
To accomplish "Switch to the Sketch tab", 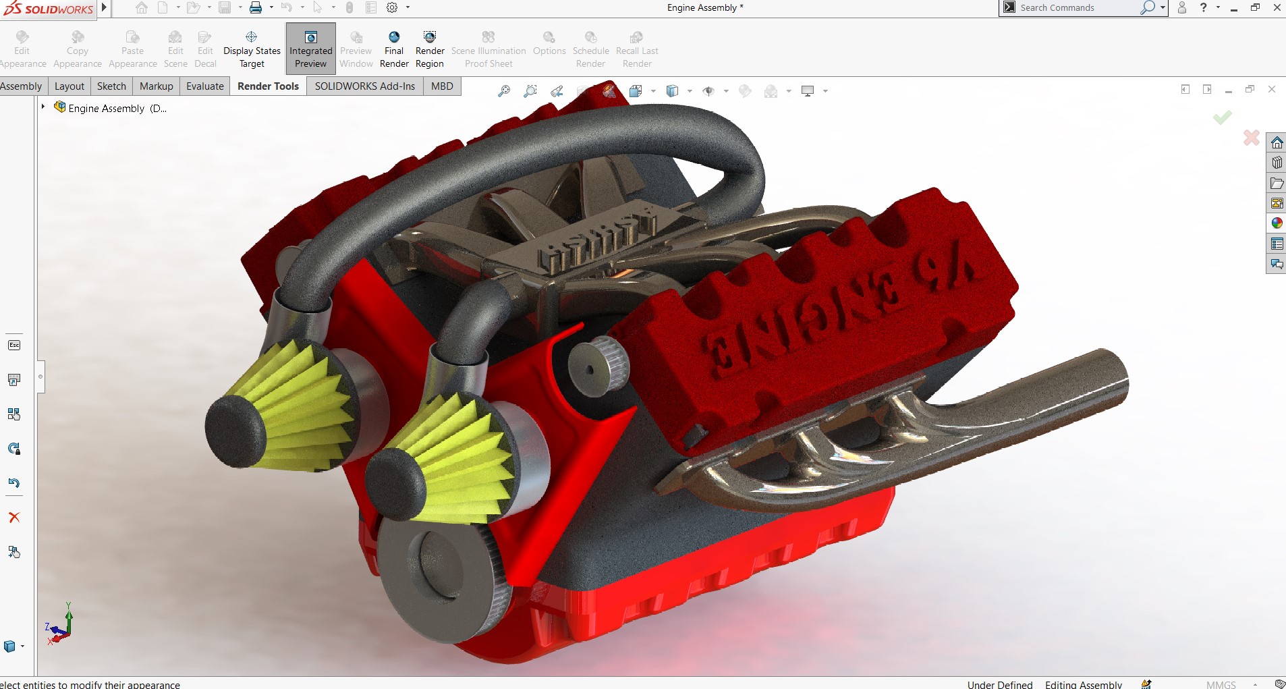I will 111,86.
